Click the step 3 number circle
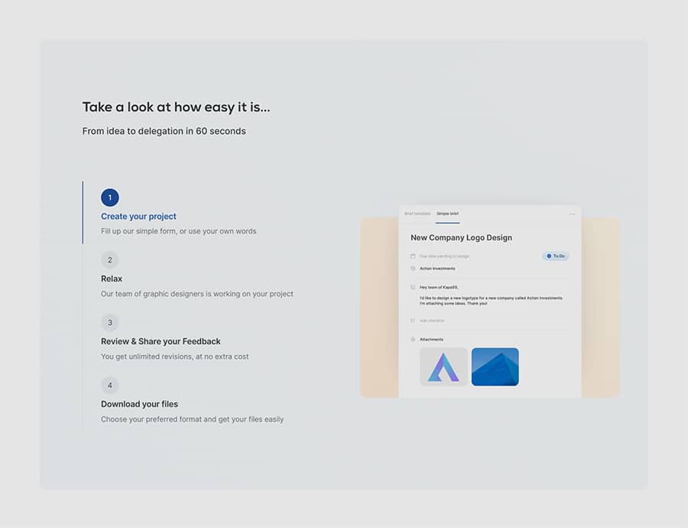This screenshot has height=528, width=688. pyautogui.click(x=110, y=322)
